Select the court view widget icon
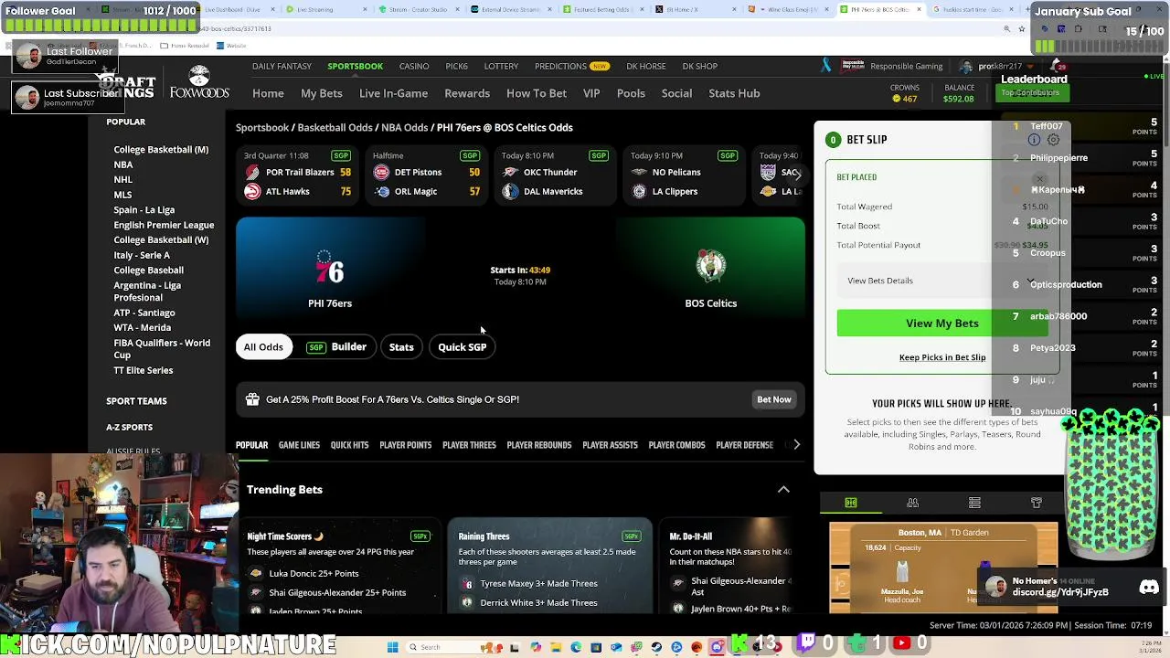The image size is (1170, 658). click(x=851, y=503)
